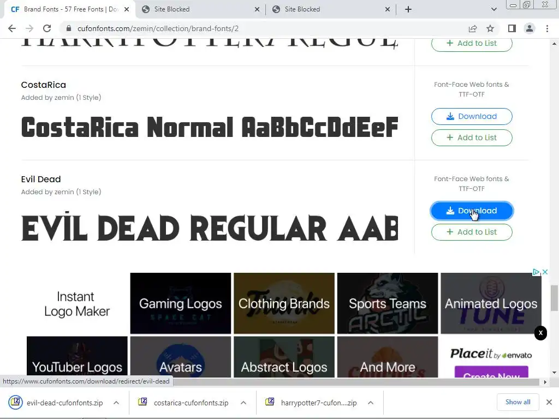Image resolution: width=559 pixels, height=419 pixels.
Task: Open the CostaRica Normal font preview
Action: (210, 127)
